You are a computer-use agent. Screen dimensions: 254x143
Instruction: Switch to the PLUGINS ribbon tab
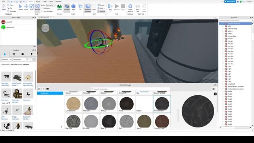click(58, 2)
